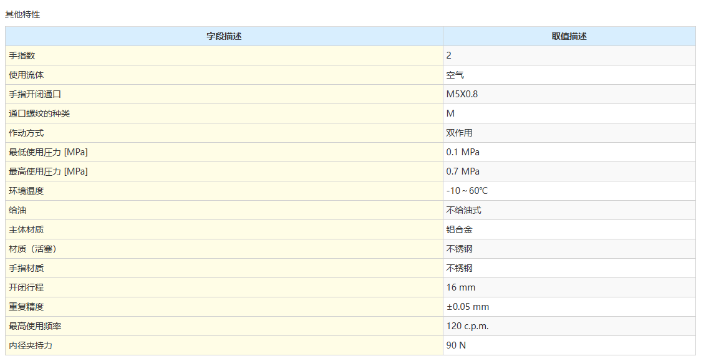Click the M5X0.8 port value

pyautogui.click(x=462, y=94)
